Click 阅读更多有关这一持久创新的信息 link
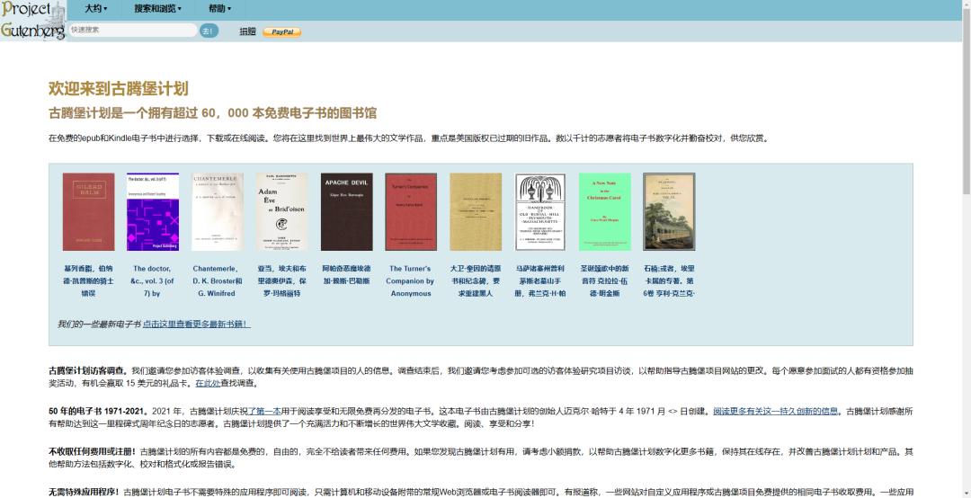The height and width of the screenshot is (498, 971). click(x=776, y=411)
